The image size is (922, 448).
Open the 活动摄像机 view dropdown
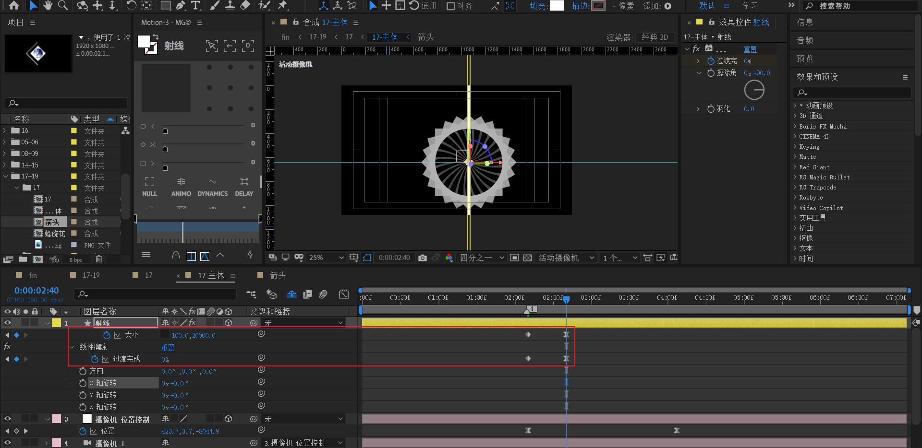(566, 258)
